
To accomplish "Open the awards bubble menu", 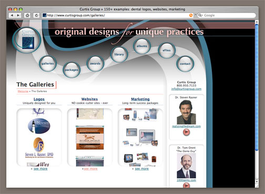I will coord(95,64).
